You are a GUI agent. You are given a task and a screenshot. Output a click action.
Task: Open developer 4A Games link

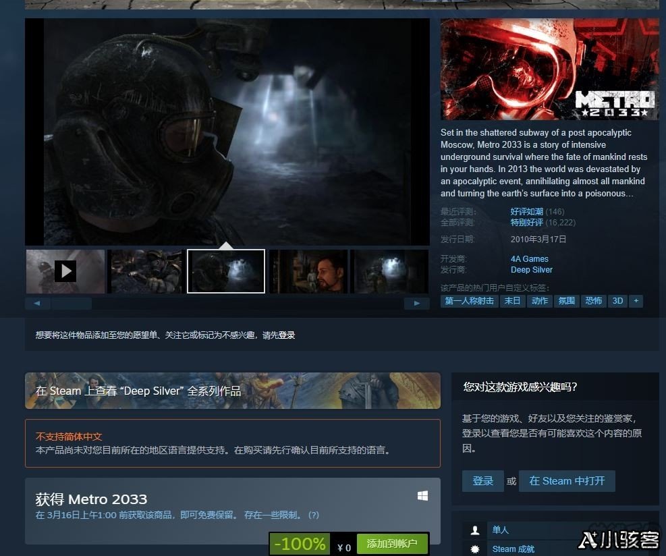(x=529, y=258)
